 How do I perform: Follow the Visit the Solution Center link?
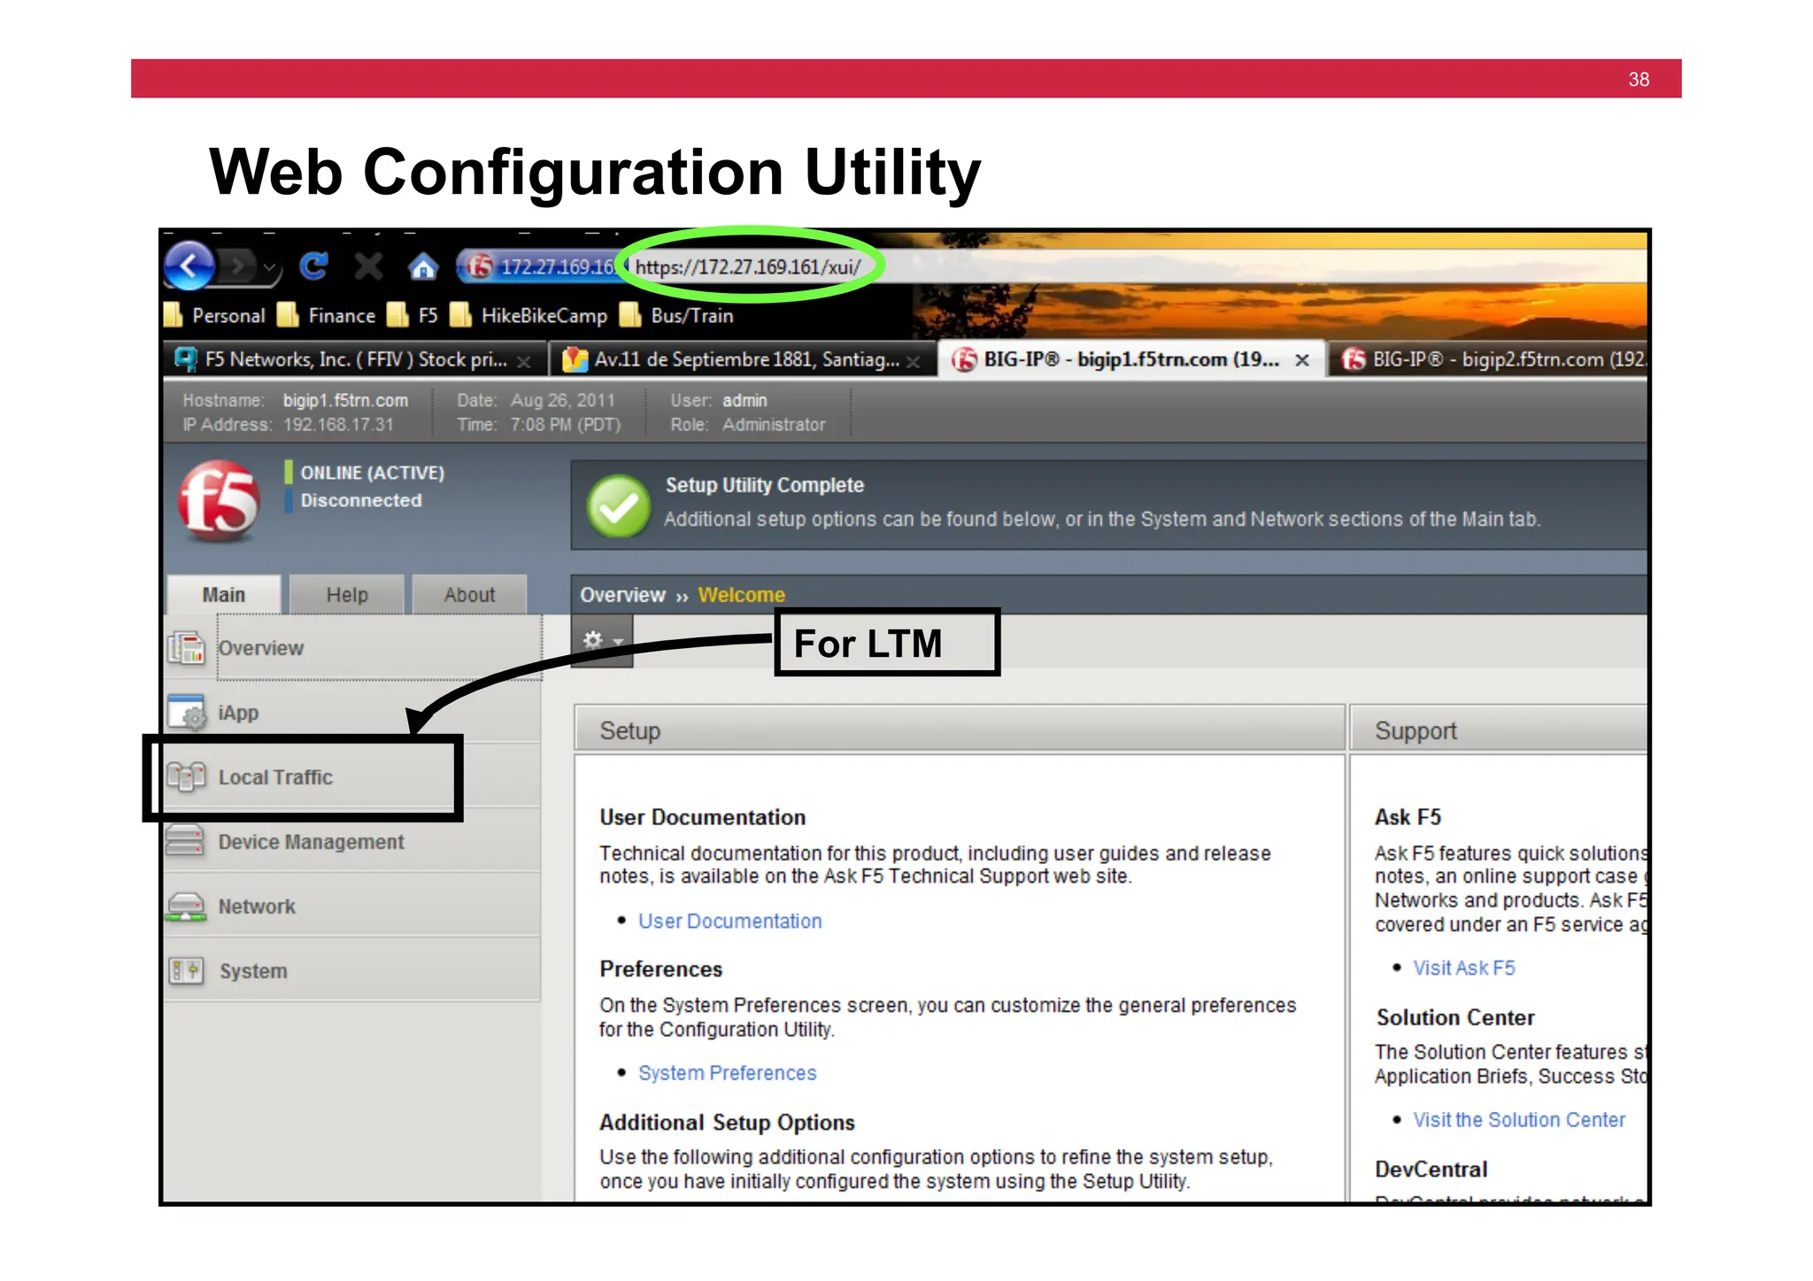click(1519, 1120)
